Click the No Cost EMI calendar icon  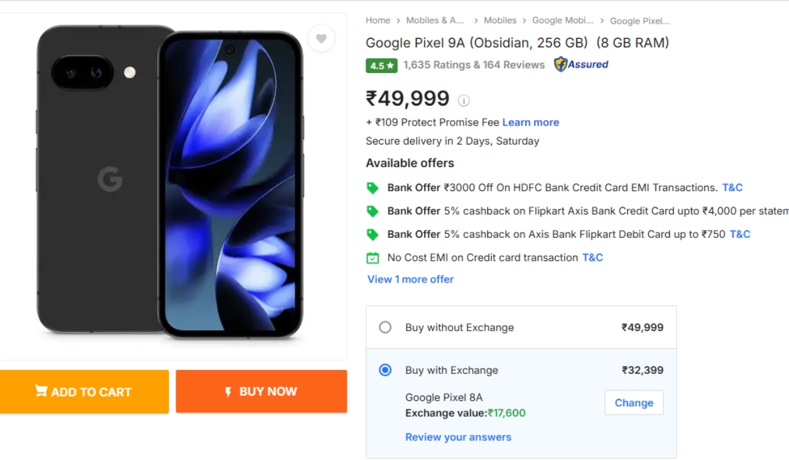click(x=373, y=258)
